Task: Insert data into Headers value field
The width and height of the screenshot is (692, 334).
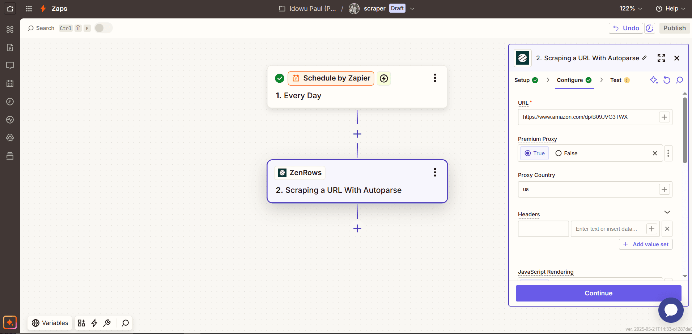Action: click(651, 229)
